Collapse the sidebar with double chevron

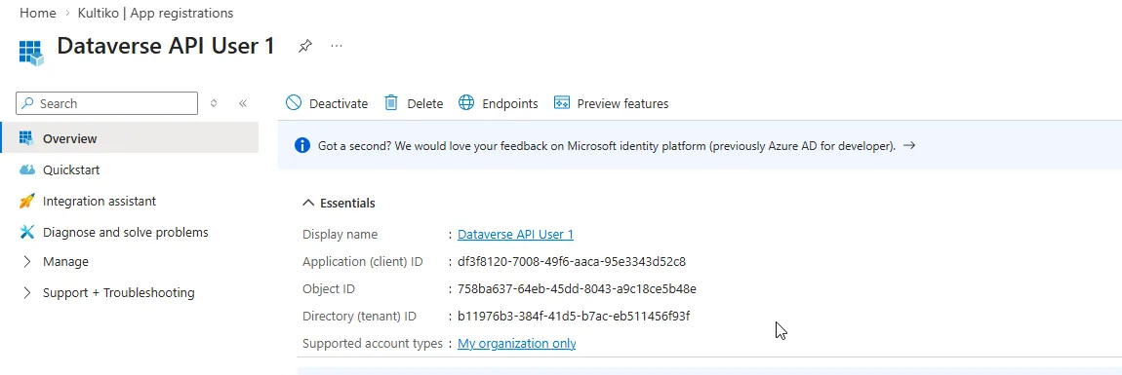click(243, 103)
